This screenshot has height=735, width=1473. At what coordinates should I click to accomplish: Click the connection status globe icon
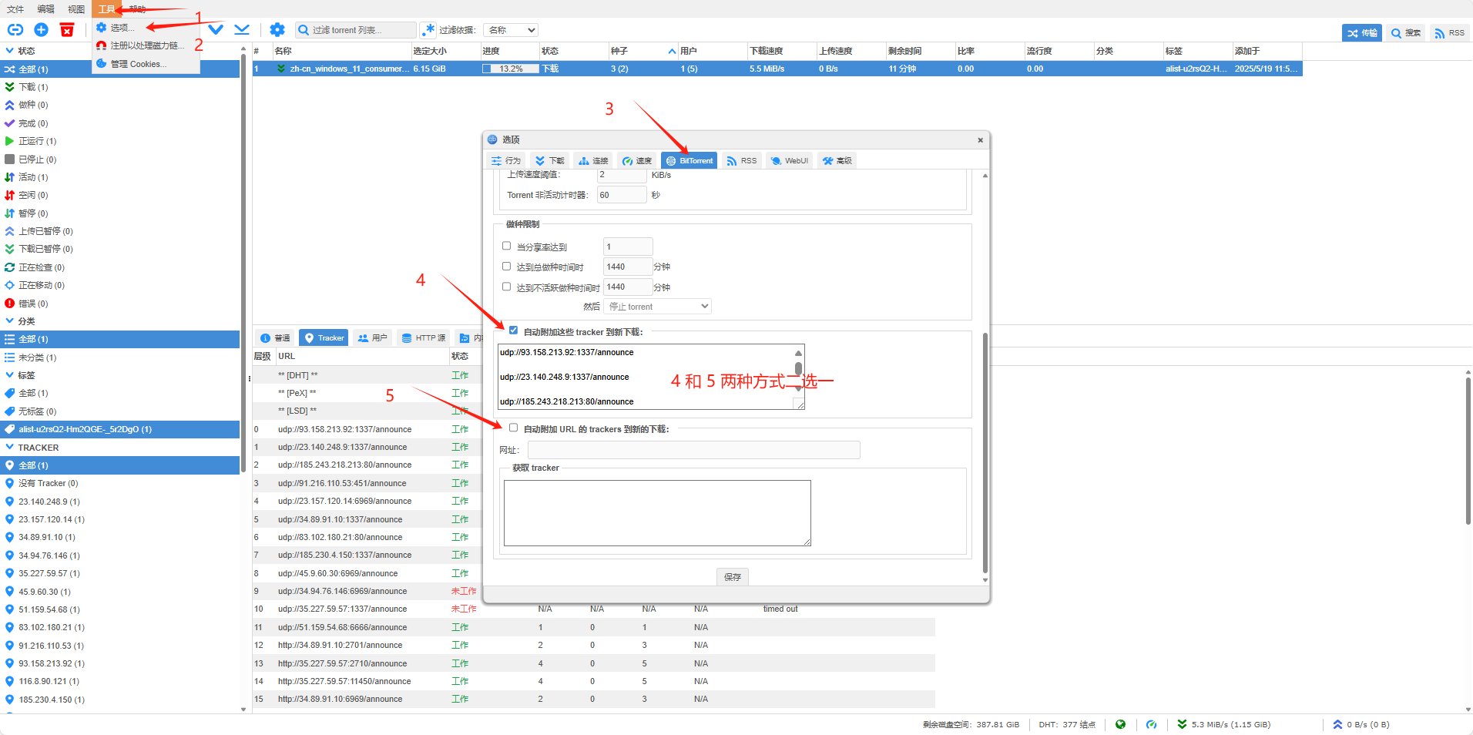click(x=1120, y=724)
